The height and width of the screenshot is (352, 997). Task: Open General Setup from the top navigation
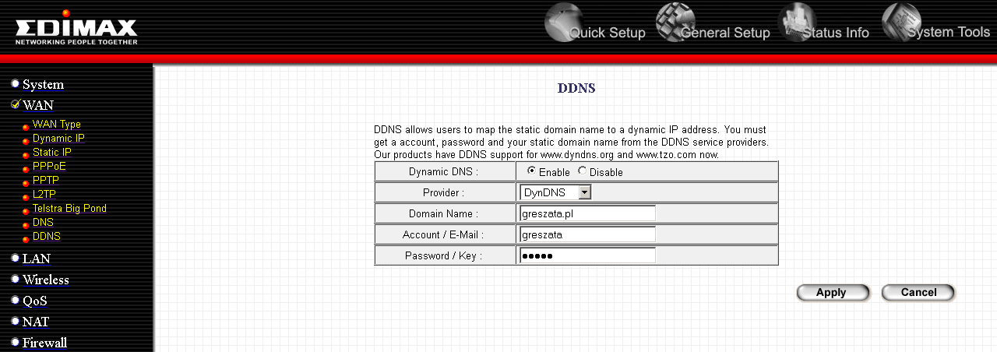click(725, 33)
